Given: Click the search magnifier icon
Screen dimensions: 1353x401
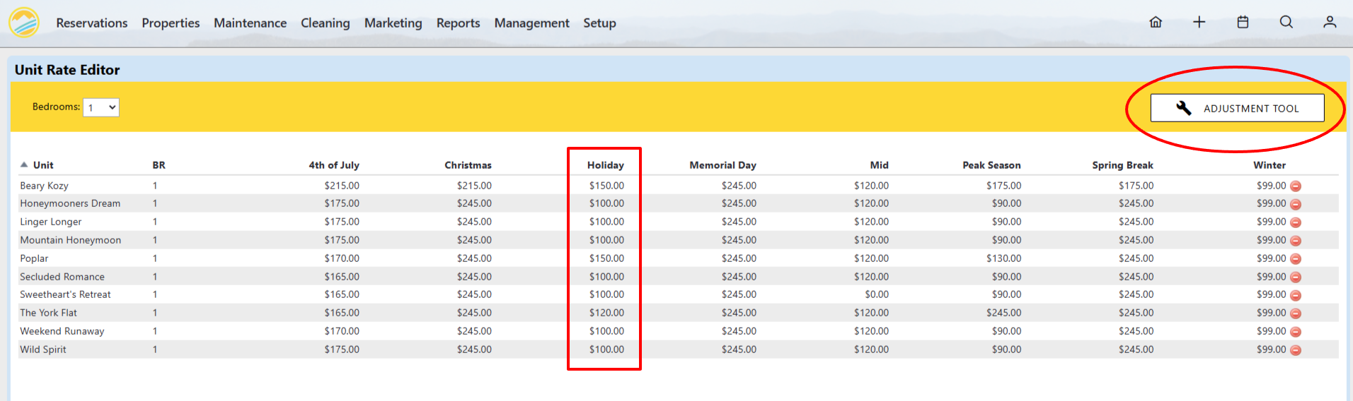Looking at the screenshot, I should click(1286, 22).
